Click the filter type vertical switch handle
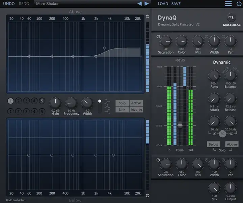Viewport: 243px width, 203px height. 100,101
